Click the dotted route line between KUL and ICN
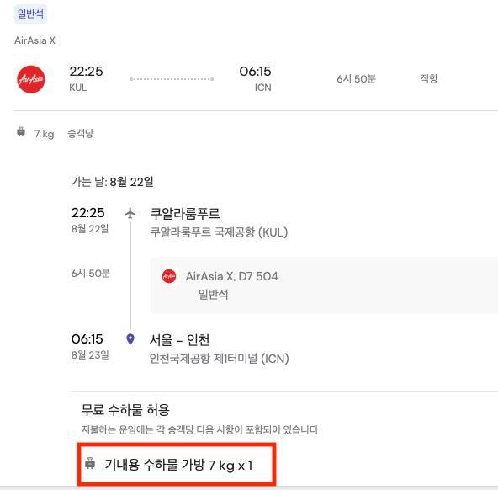498x490 pixels. [172, 79]
